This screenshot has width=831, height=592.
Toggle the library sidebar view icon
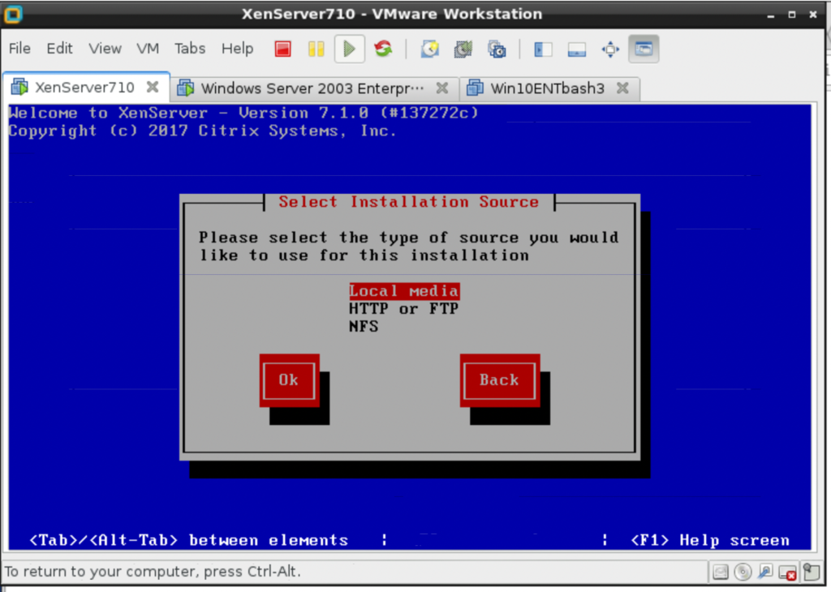pos(543,49)
